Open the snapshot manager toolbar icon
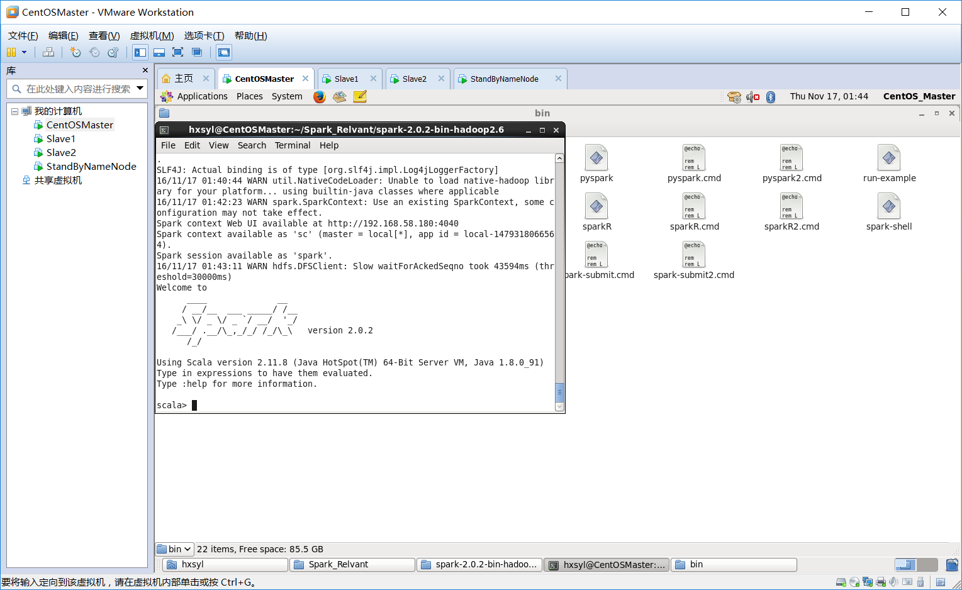 pos(113,52)
